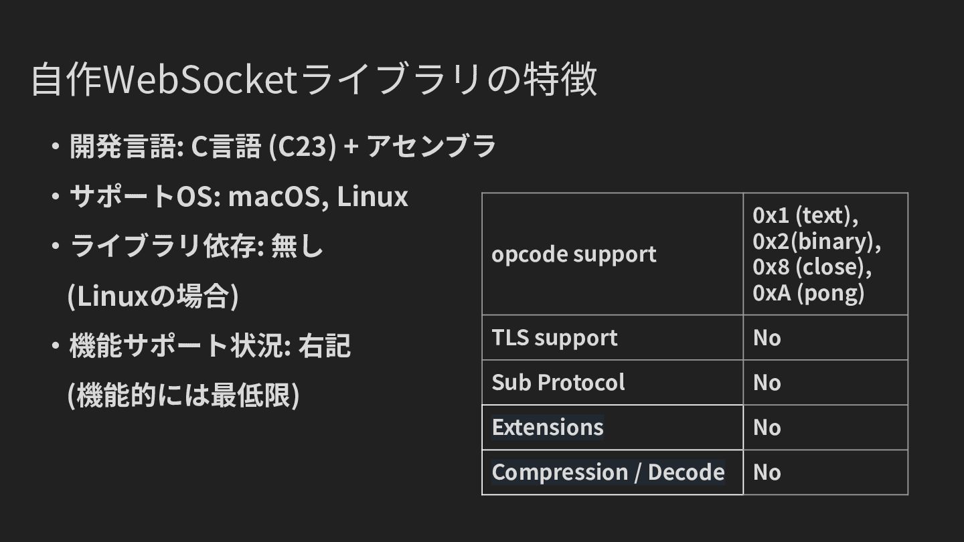Click the '(機能的には最低限)' text line
This screenshot has height=542, width=964.
[x=183, y=395]
